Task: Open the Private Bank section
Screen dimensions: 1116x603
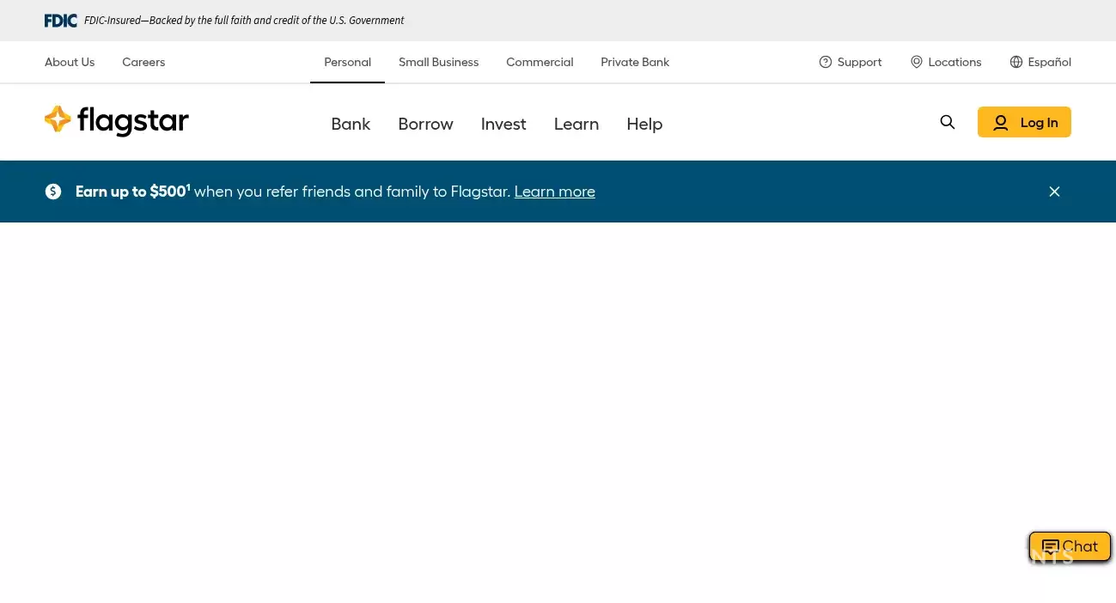Action: [635, 62]
